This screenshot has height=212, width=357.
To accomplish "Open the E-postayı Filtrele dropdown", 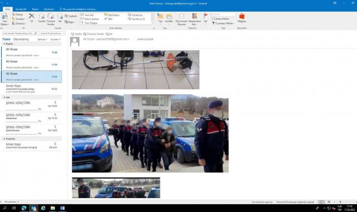I will coord(223,23).
